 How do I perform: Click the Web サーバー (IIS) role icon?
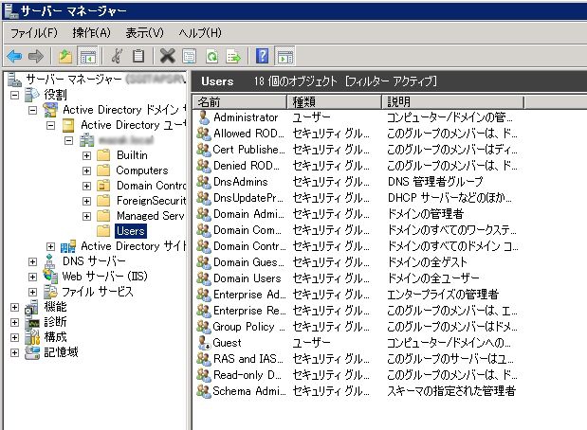click(x=50, y=277)
